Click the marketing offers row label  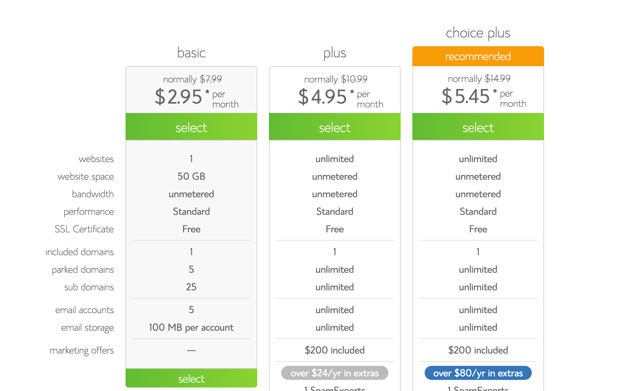(82, 350)
